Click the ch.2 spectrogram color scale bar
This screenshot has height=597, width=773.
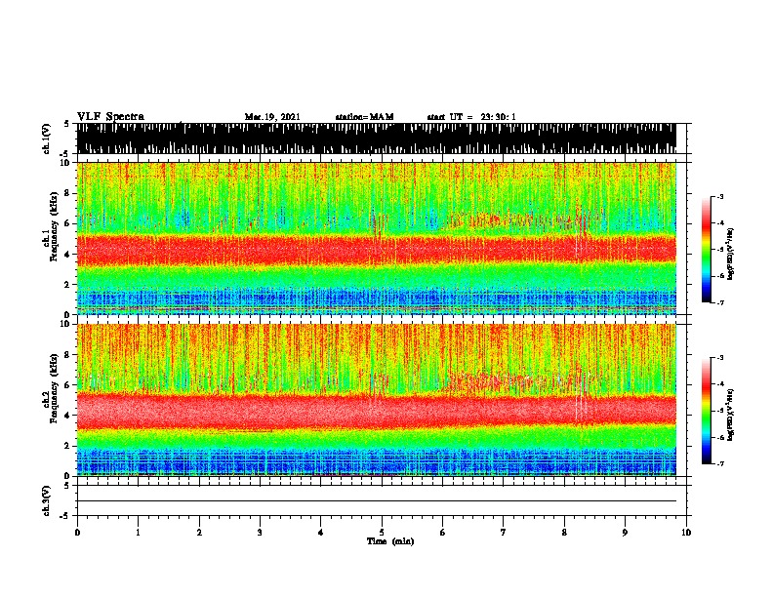click(707, 411)
